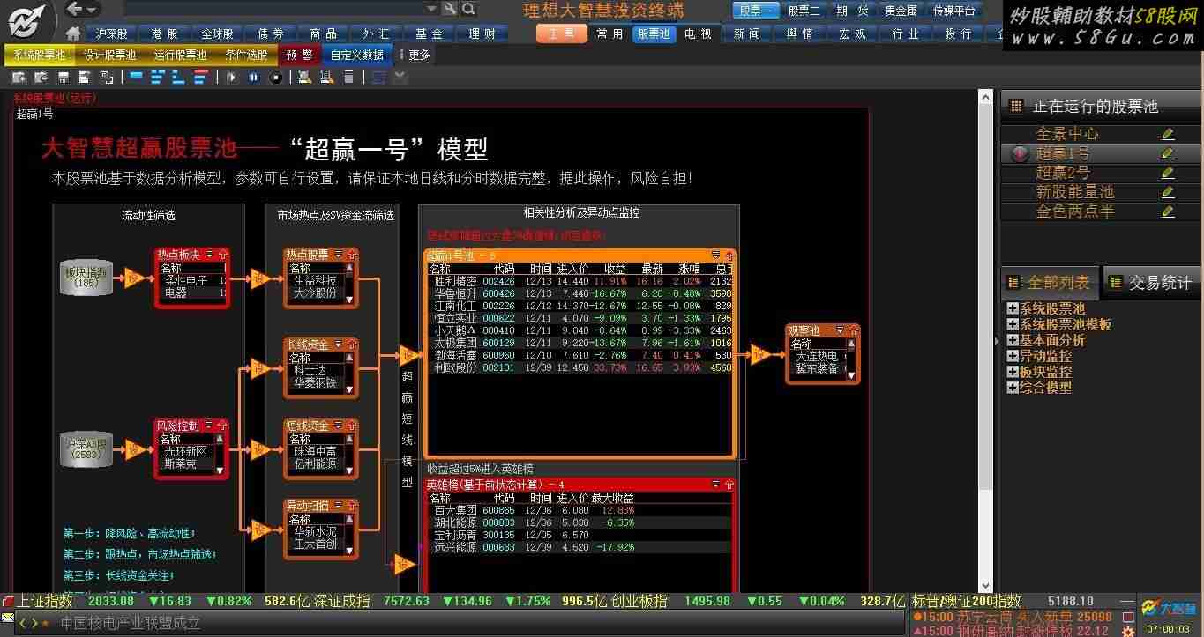
Task: Click the pin icon on 超赢1号池 header
Action: point(729,256)
